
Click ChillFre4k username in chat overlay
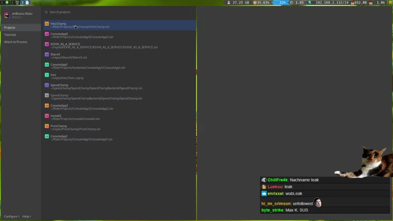tap(277, 180)
